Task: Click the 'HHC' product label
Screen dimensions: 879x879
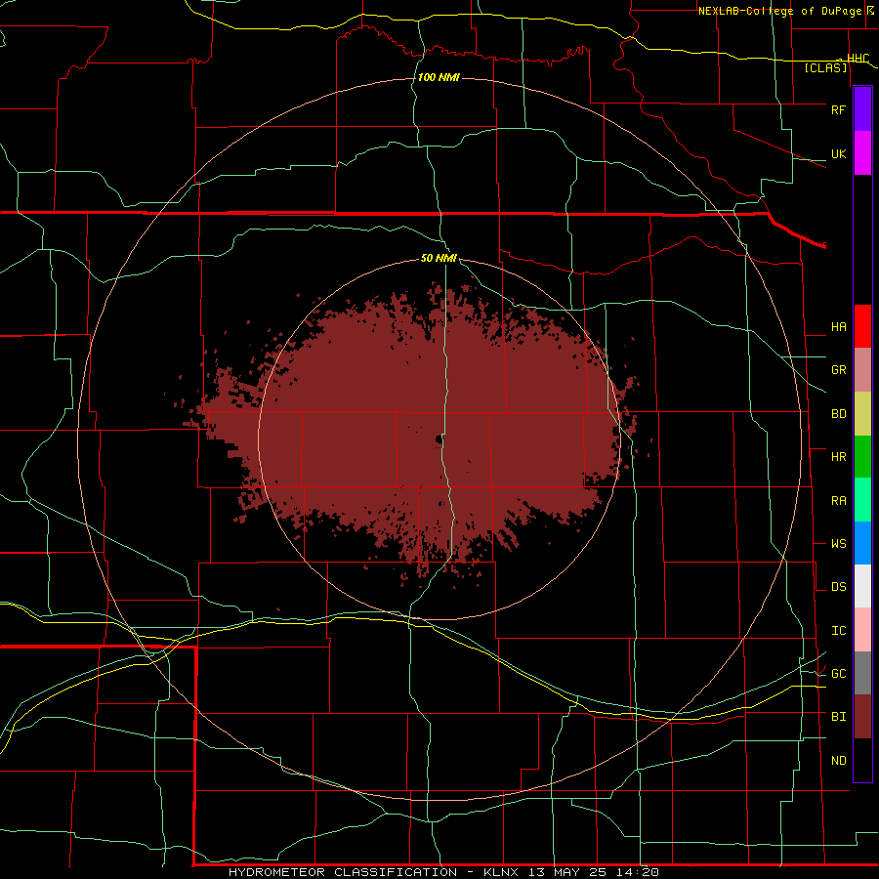Action: [858, 59]
